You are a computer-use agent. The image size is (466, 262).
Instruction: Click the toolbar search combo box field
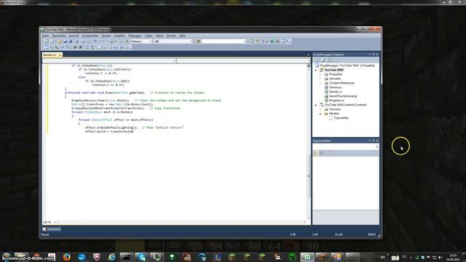click(224, 41)
